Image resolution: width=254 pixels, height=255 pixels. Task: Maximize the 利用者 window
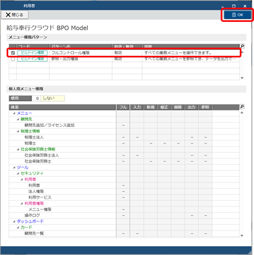pos(234,6)
